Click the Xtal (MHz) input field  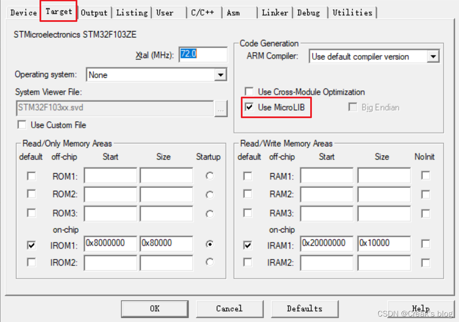(x=203, y=54)
